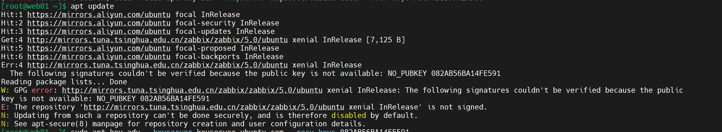
Task: Open the aliyun link on the Hit:1 line
Action: [x=99, y=15]
